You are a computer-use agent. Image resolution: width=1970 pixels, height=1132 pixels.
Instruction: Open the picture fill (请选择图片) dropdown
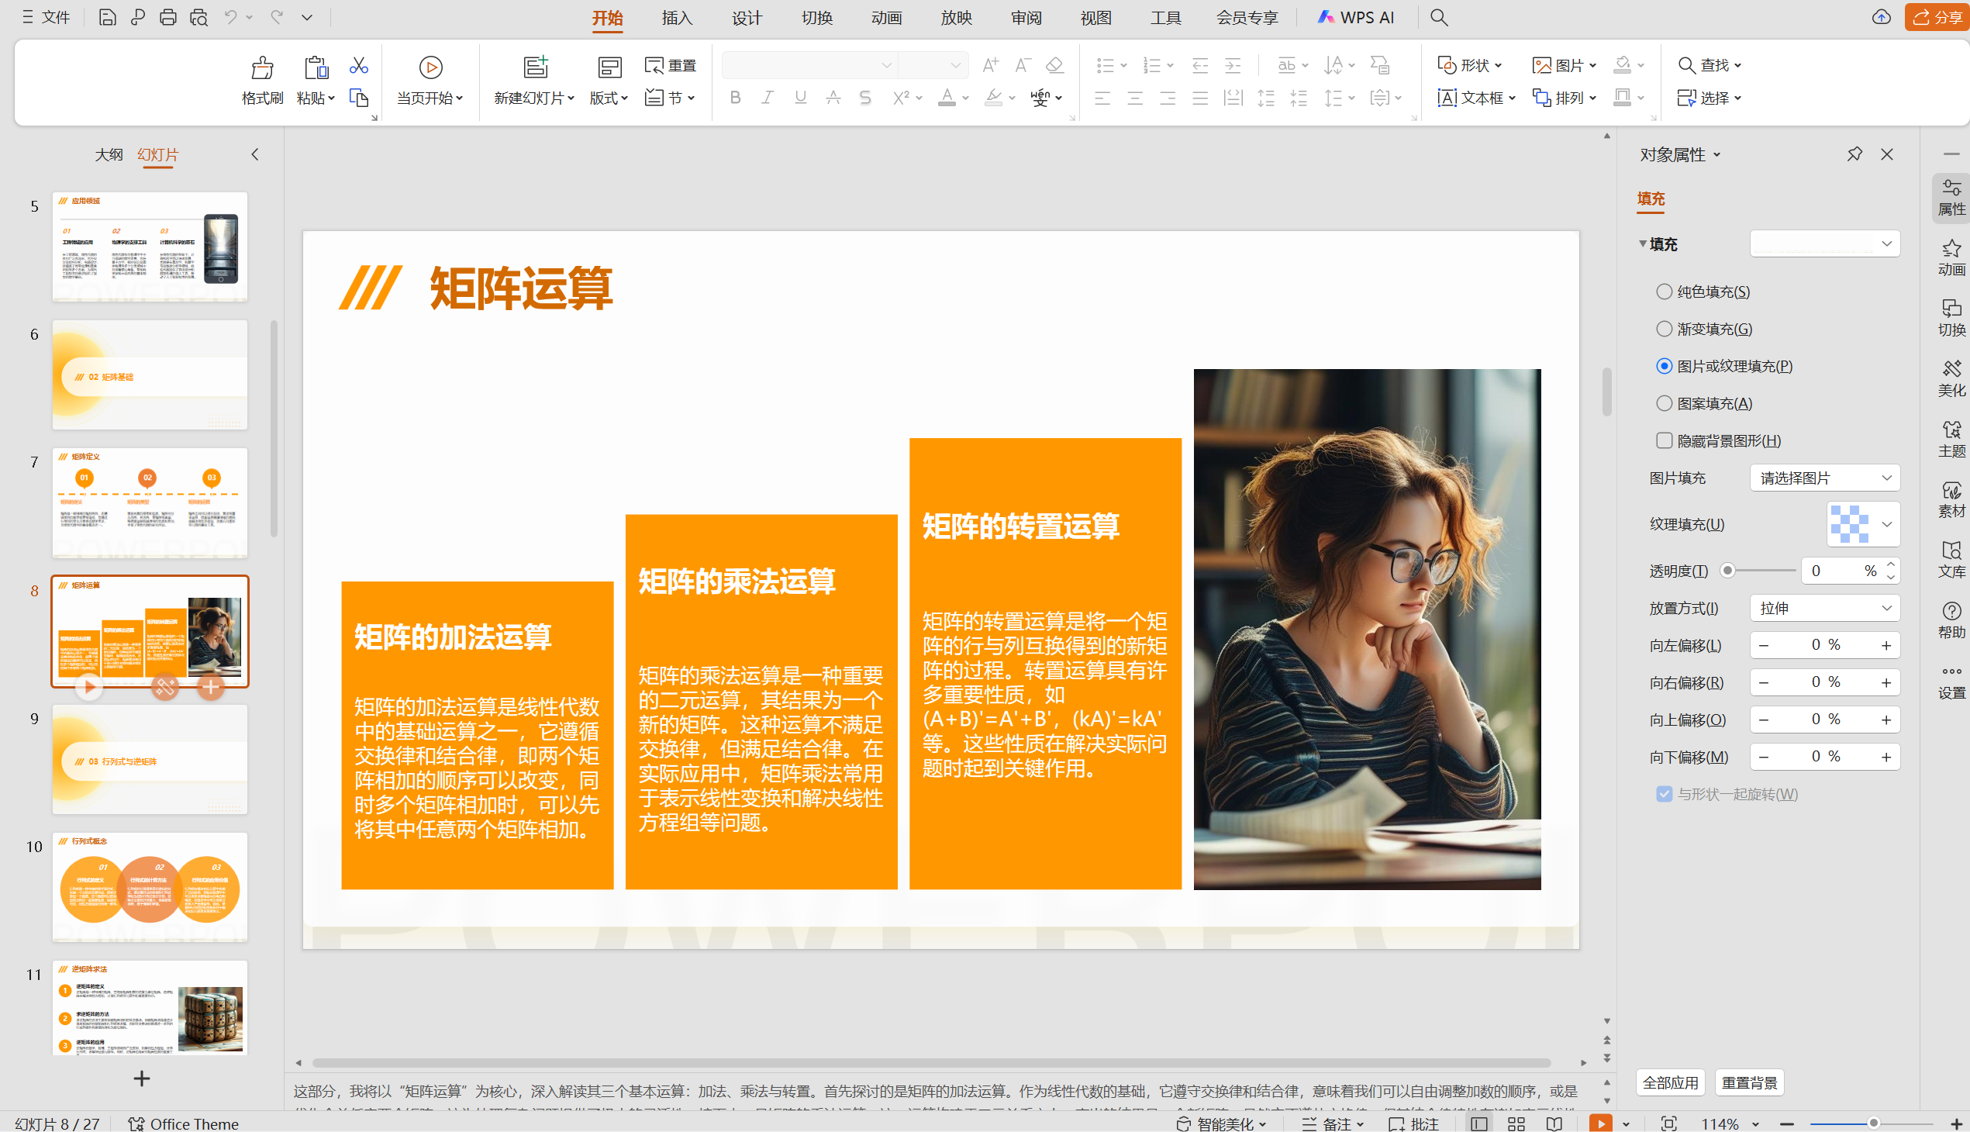[x=1823, y=478]
